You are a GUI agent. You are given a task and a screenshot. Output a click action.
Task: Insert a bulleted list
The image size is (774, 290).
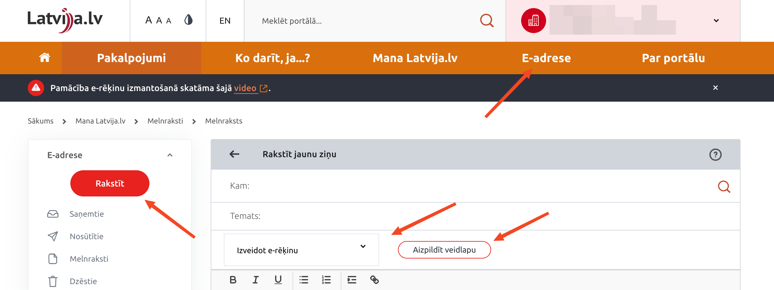click(x=304, y=280)
